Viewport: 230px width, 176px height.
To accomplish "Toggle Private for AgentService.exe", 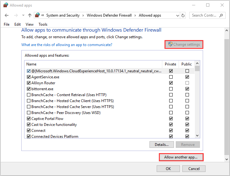I will (x=171, y=77).
